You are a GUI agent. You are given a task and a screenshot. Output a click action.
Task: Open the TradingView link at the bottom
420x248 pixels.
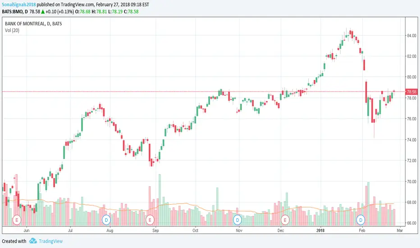(50, 241)
